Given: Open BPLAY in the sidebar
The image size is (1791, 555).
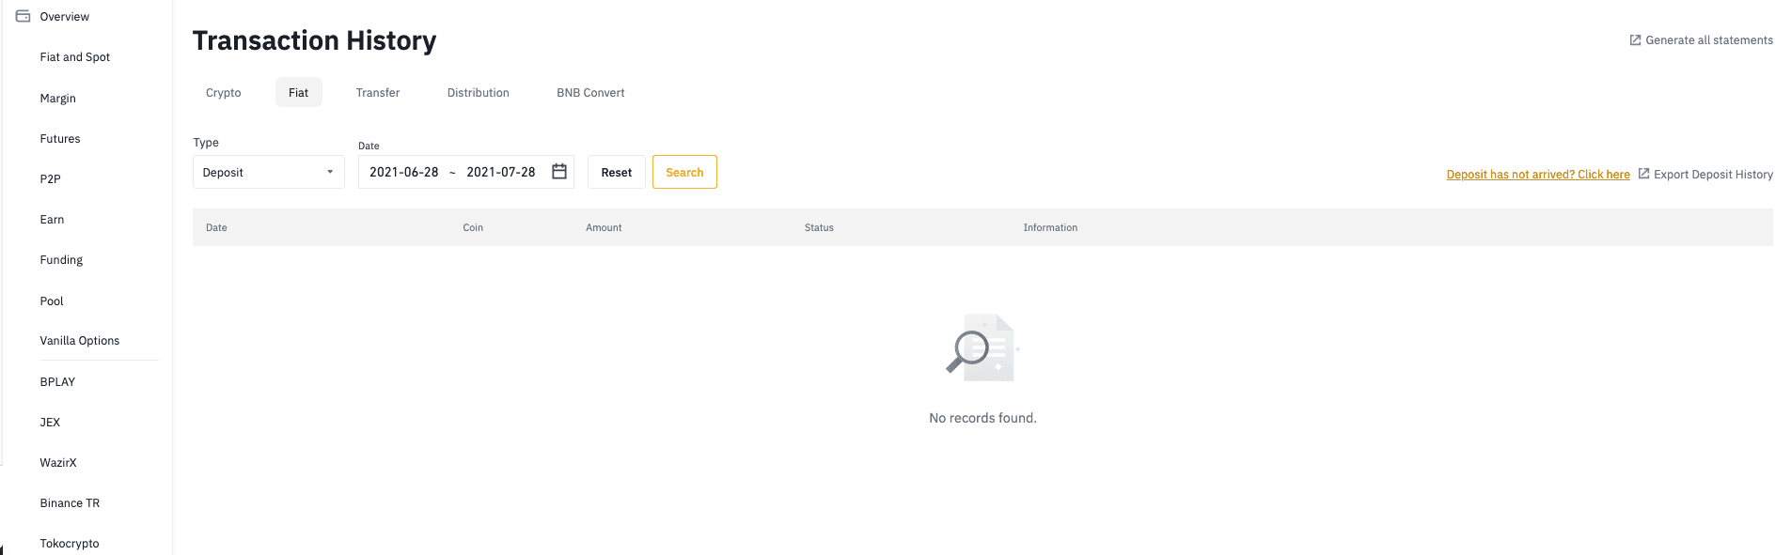Looking at the screenshot, I should pos(57,381).
